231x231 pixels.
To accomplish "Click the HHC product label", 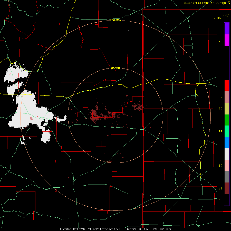I will [225, 15].
